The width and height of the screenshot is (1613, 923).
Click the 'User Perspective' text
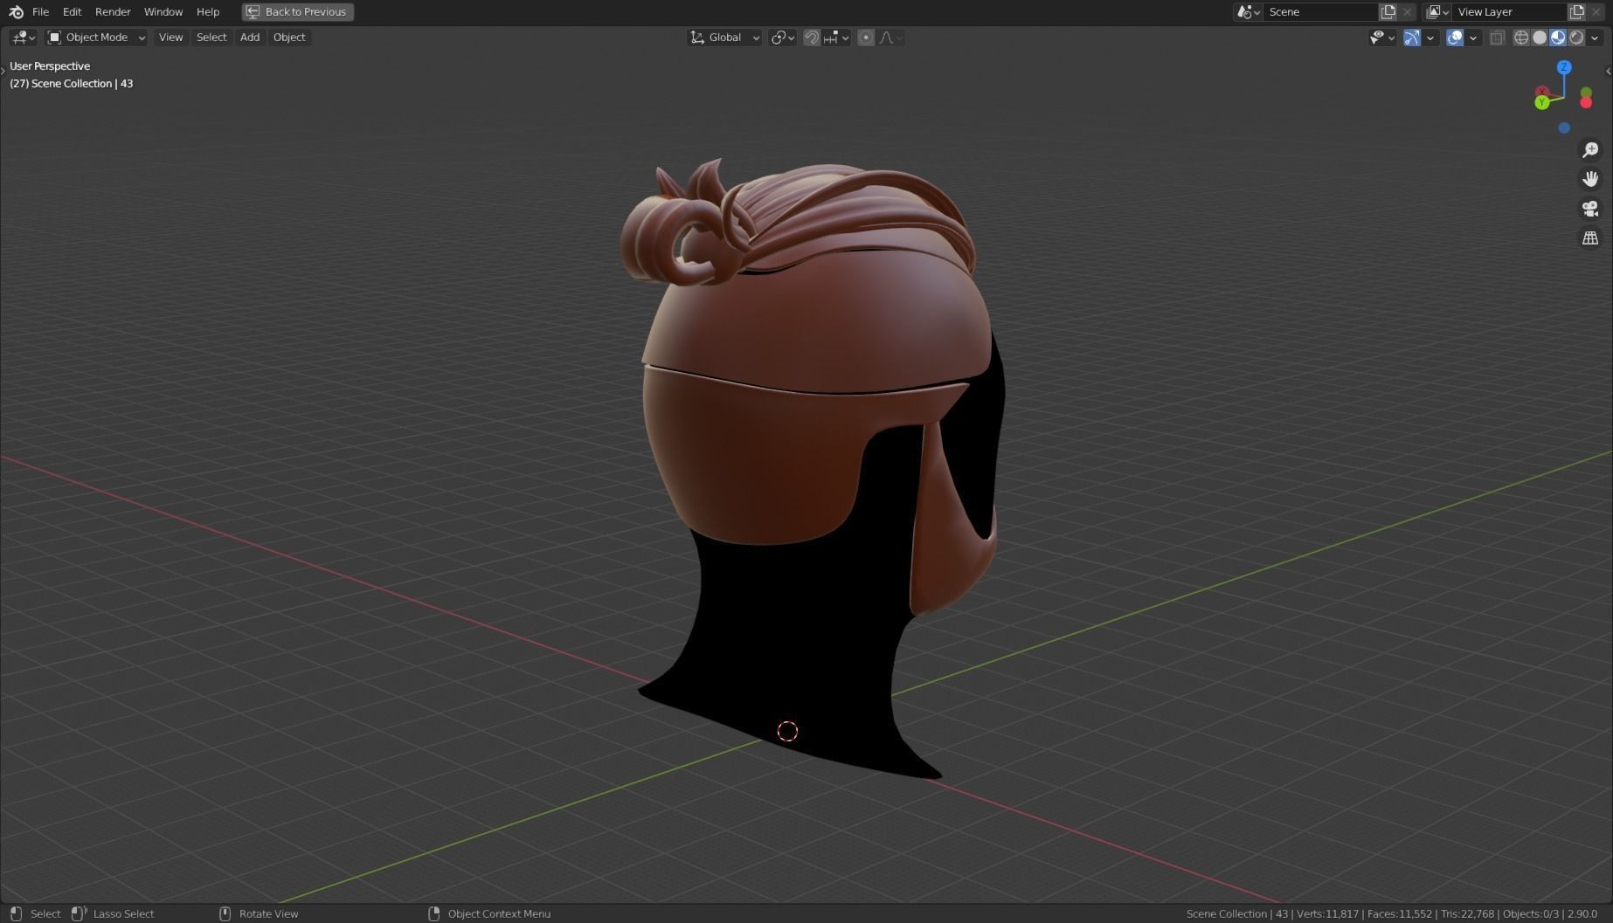(50, 66)
